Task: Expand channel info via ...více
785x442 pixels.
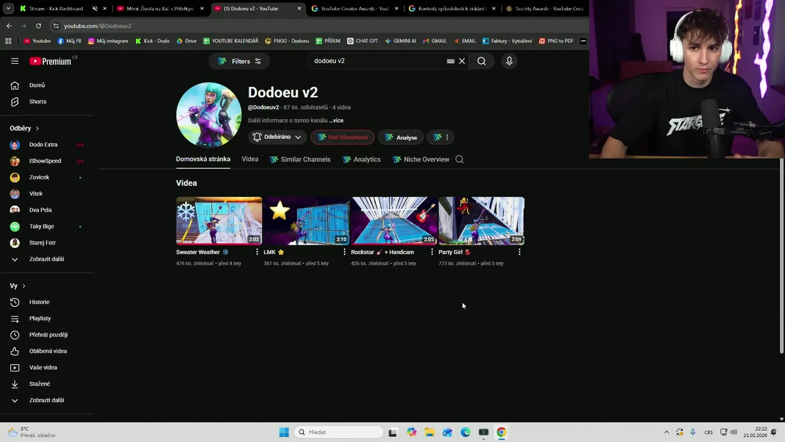Action: click(x=336, y=120)
